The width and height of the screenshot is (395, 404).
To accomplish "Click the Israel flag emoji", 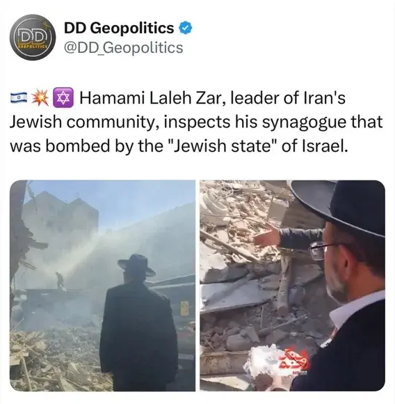I will click(19, 98).
